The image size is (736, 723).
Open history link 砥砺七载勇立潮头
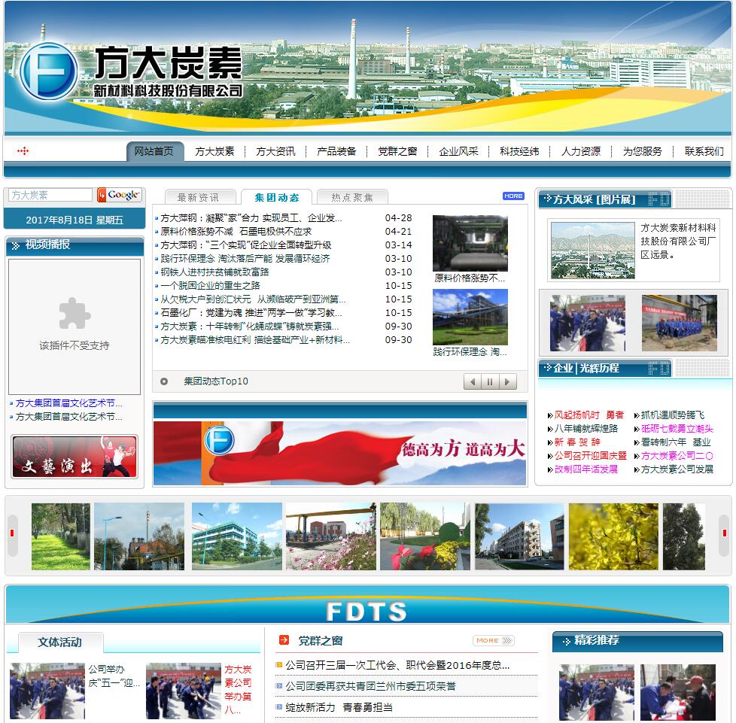[x=677, y=429]
